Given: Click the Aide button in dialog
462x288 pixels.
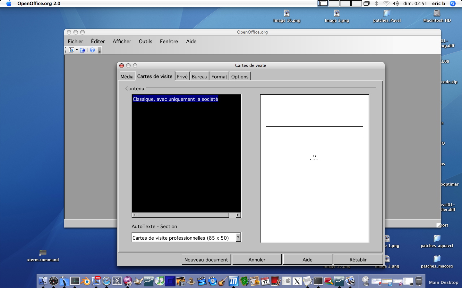Looking at the screenshot, I should click(x=308, y=260).
